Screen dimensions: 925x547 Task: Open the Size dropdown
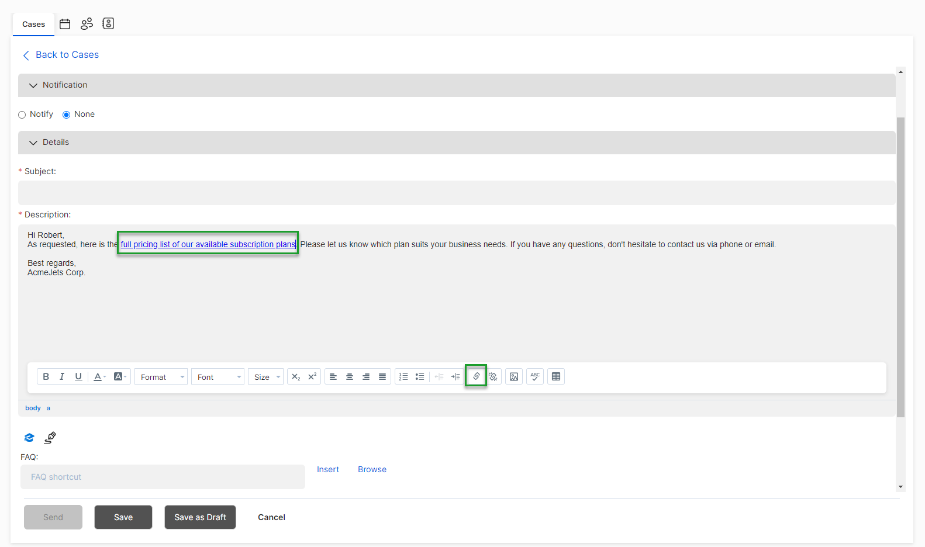click(x=265, y=377)
